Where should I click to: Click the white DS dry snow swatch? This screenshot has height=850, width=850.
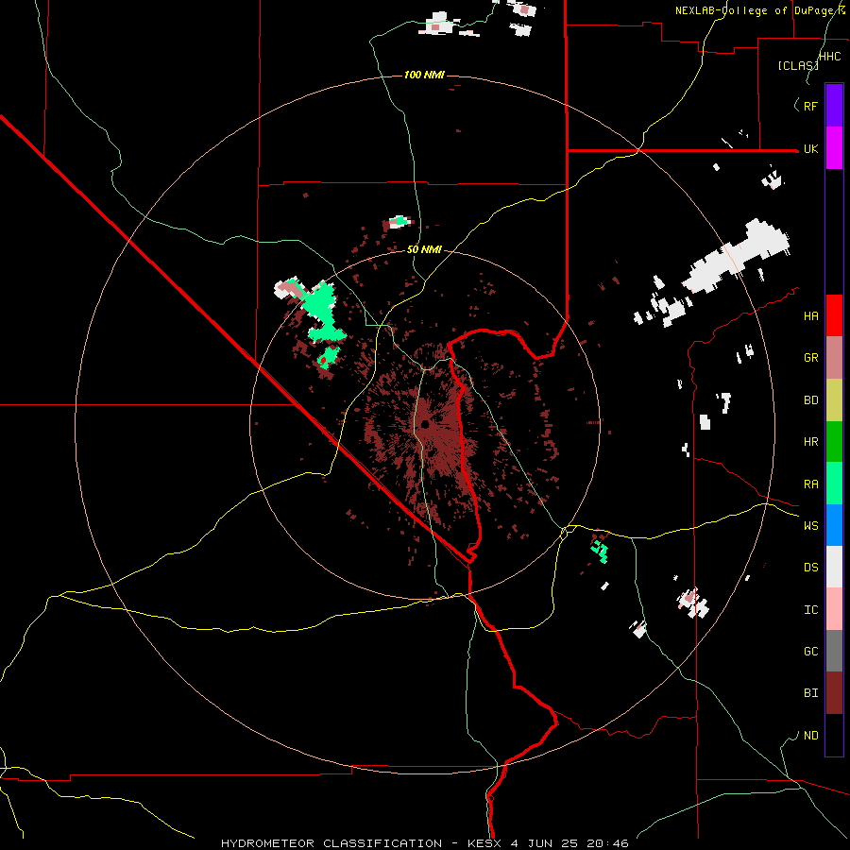834,567
